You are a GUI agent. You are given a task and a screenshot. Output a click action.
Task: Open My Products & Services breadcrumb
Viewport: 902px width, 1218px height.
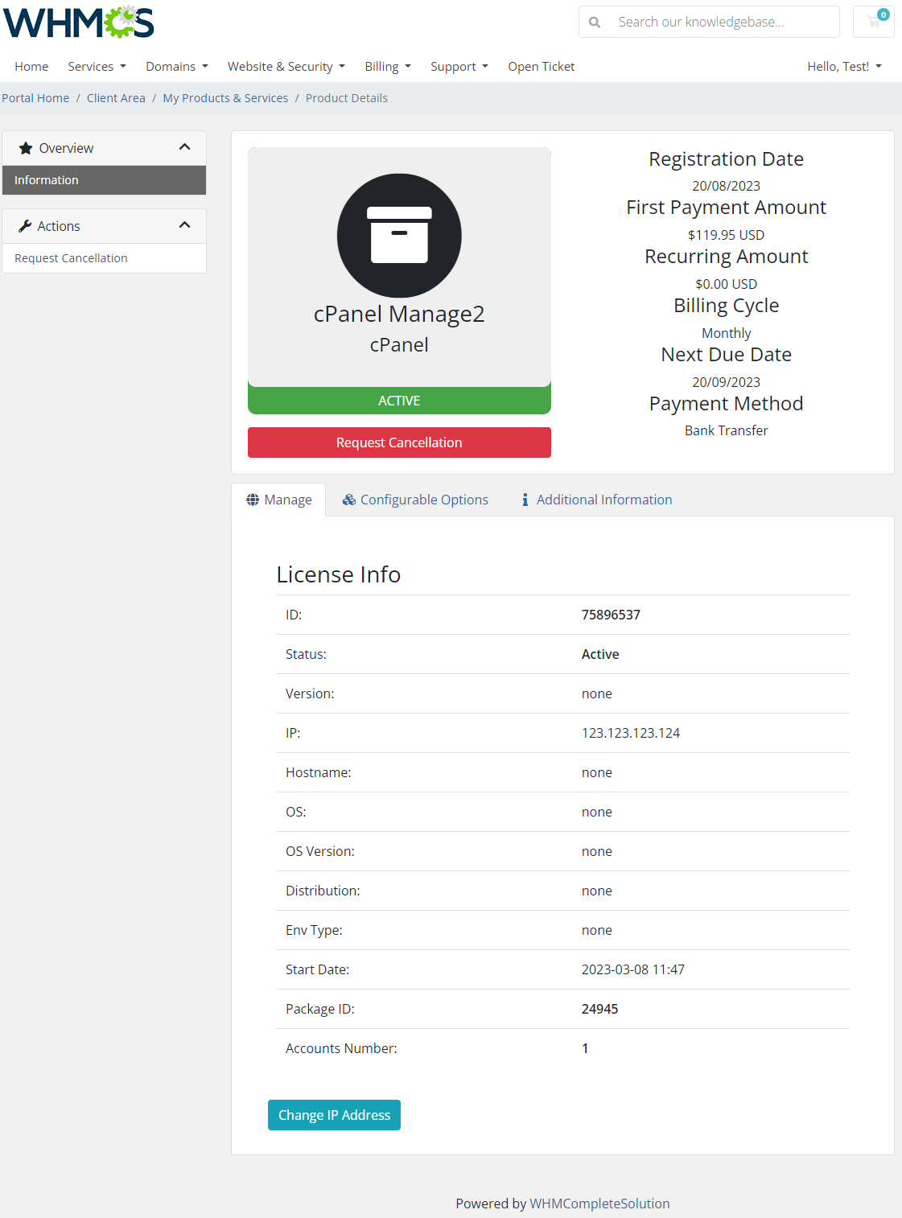pos(225,98)
